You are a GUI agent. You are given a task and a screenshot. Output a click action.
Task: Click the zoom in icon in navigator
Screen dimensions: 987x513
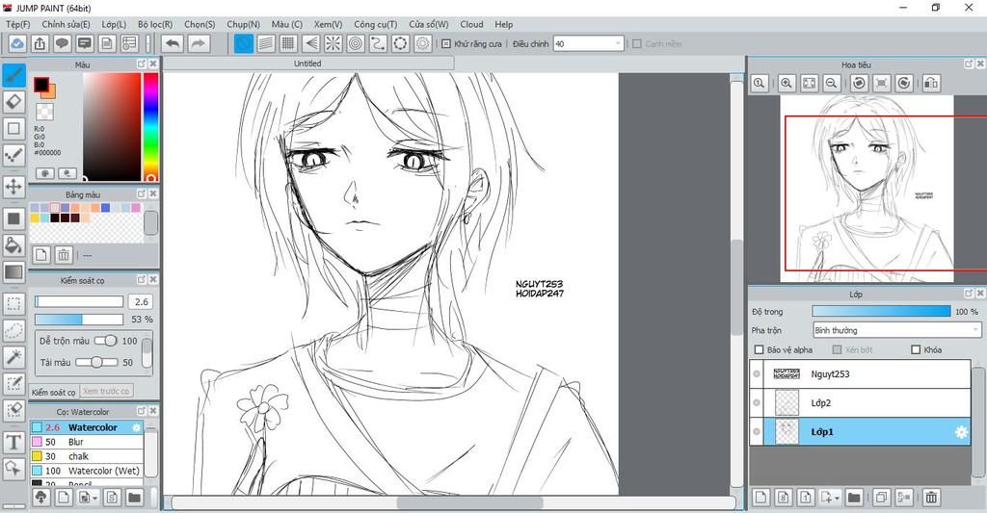click(787, 83)
